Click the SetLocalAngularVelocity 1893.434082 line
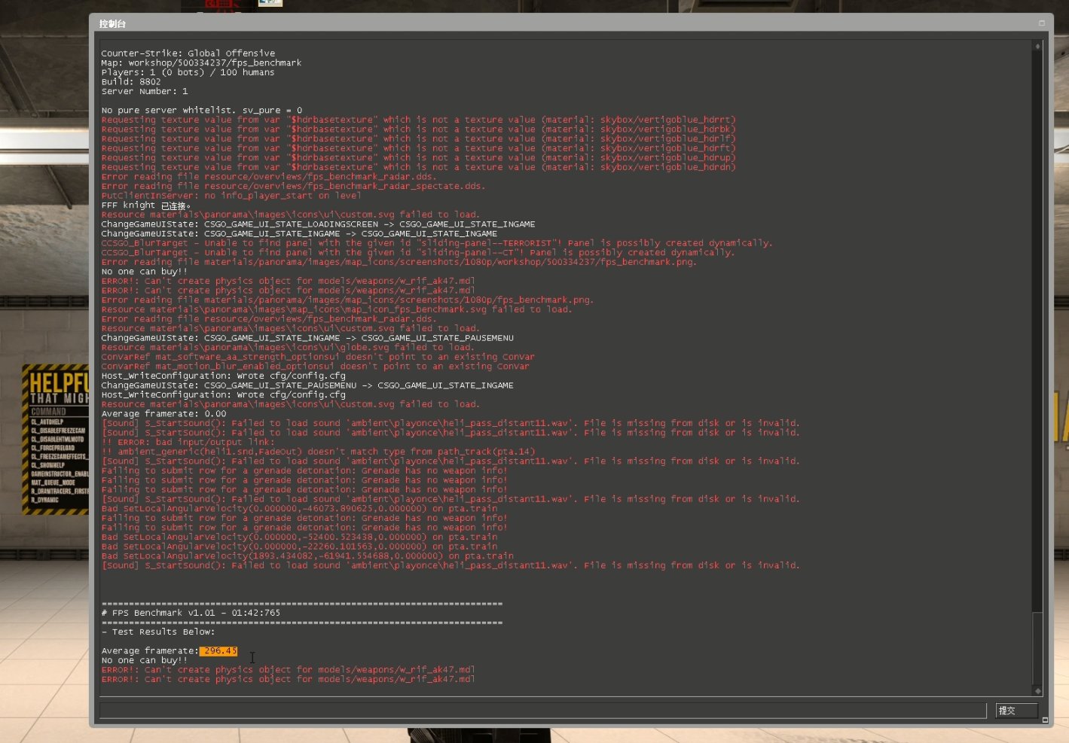Image resolution: width=1069 pixels, height=743 pixels. 307,556
